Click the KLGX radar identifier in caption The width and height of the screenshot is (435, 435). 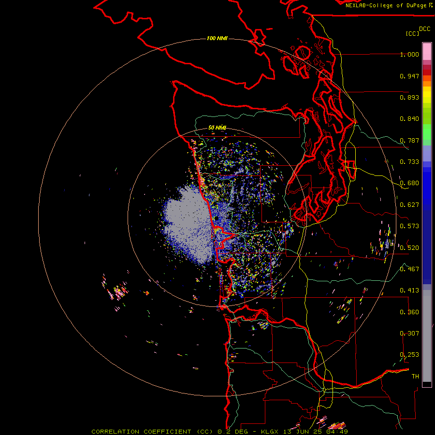(x=269, y=432)
